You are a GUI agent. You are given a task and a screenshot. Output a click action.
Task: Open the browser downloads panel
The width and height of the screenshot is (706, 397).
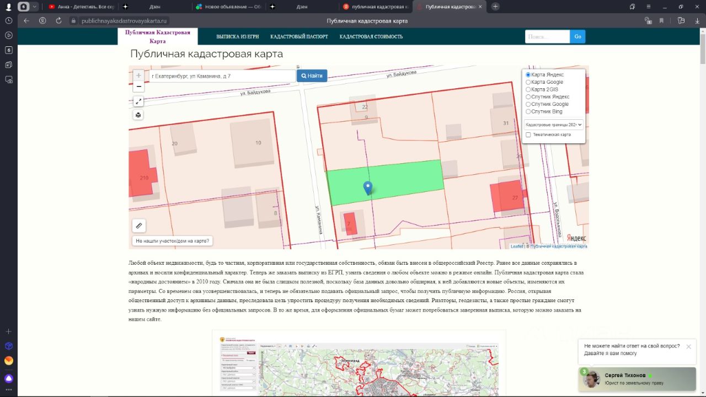click(697, 20)
